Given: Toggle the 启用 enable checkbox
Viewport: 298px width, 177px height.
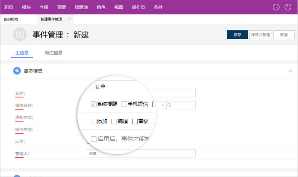Looking at the screenshot, I should pyautogui.click(x=93, y=139).
